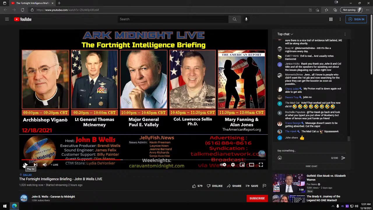
Task: Open Edge Settings and more menu
Action: tap(367, 10)
